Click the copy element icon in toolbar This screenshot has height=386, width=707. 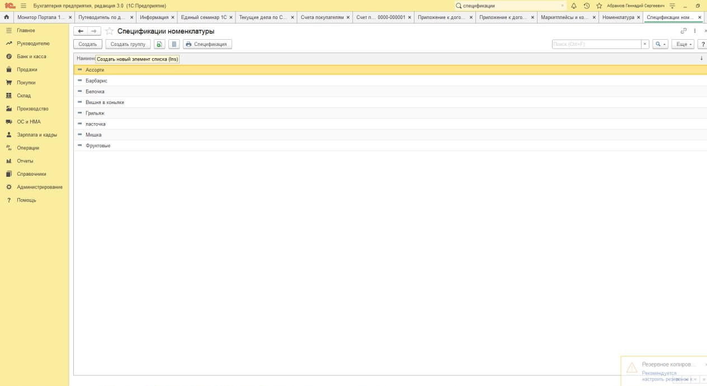point(159,44)
